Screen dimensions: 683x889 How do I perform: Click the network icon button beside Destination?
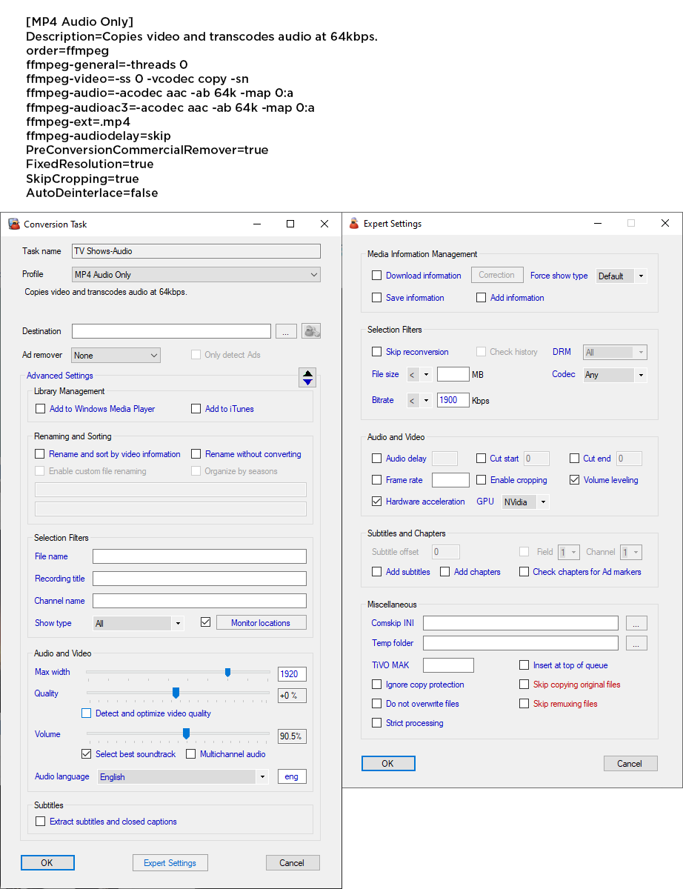311,332
